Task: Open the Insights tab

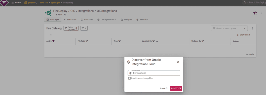Action: coord(127,20)
